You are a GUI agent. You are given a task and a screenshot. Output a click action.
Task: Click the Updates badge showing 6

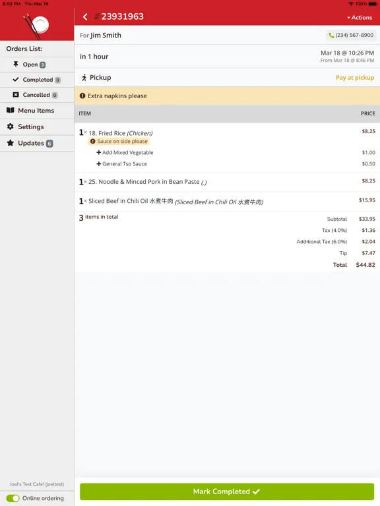49,144
